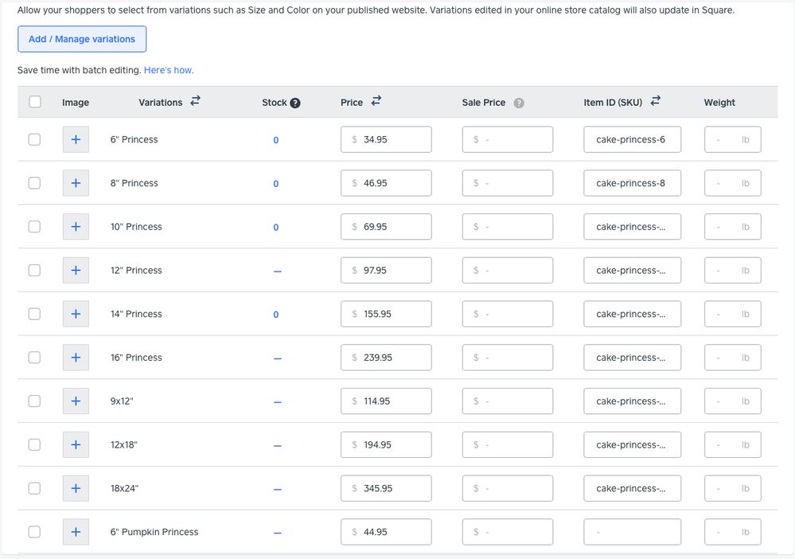Click the swap arrows next to Variations
This screenshot has width=795, height=559.
[195, 101]
